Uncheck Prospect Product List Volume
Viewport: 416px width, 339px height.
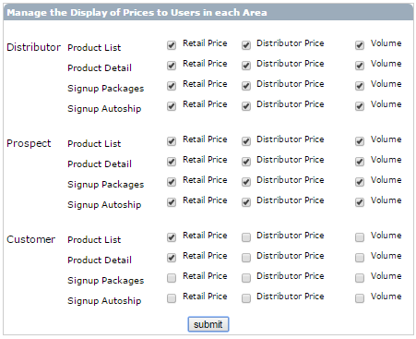point(360,141)
